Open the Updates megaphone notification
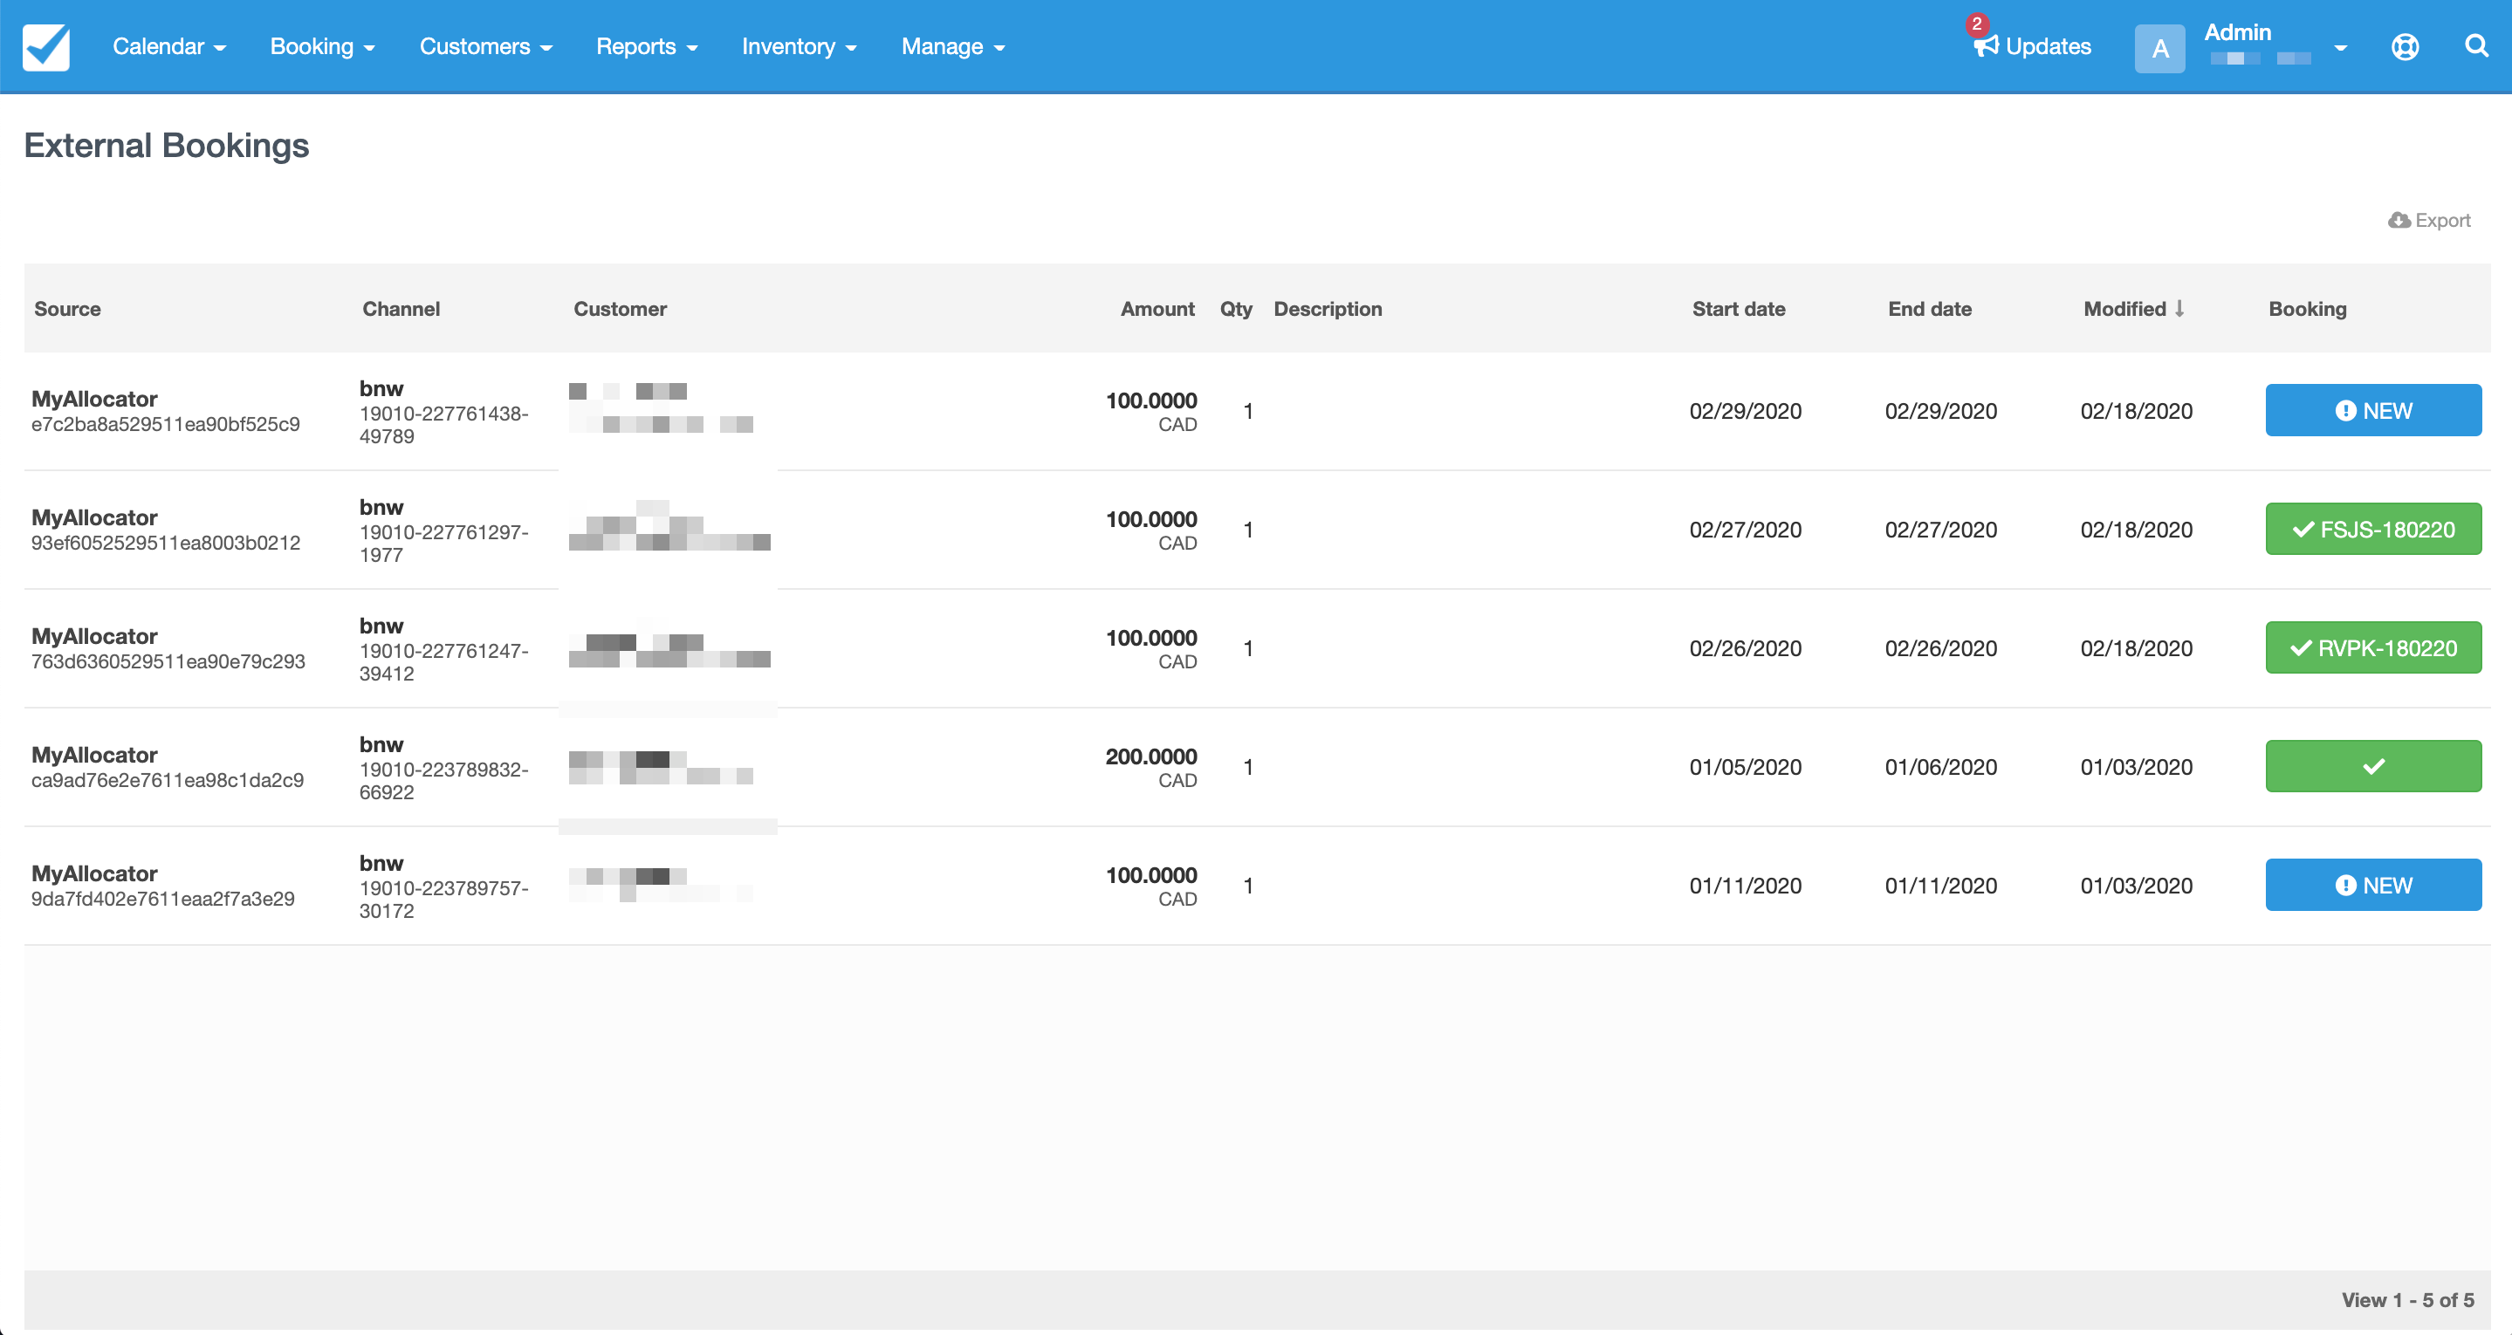 point(2032,46)
